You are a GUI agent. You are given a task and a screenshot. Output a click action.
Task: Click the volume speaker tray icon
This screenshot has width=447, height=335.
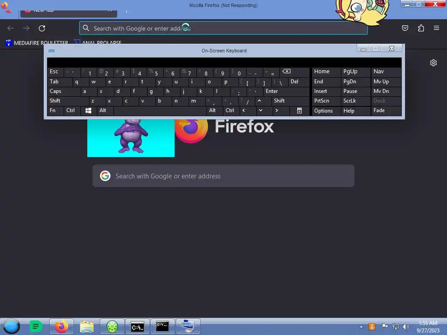(x=406, y=327)
